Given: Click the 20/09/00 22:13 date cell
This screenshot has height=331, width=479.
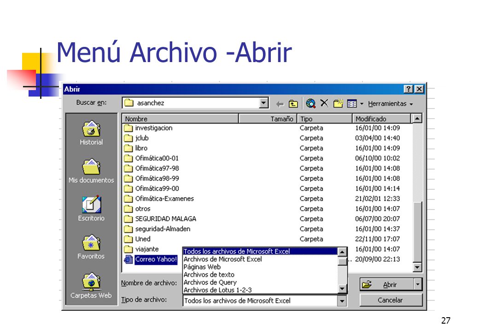Looking at the screenshot, I should point(377,259).
